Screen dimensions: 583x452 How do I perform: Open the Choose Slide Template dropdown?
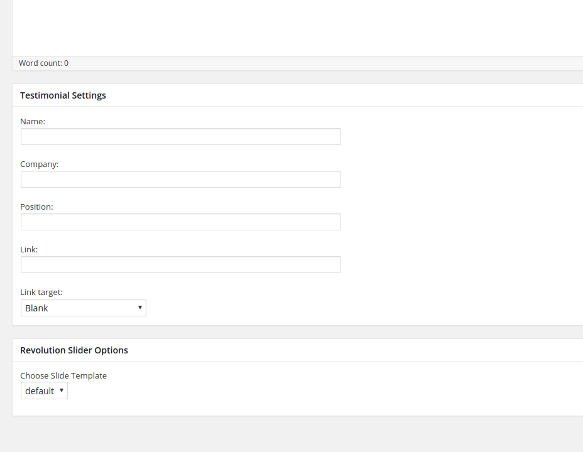(x=44, y=390)
